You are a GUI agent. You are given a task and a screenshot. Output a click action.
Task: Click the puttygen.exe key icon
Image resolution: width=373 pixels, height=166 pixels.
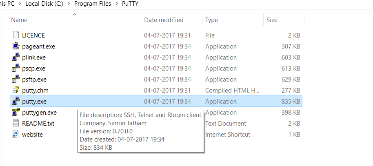tap(16, 113)
